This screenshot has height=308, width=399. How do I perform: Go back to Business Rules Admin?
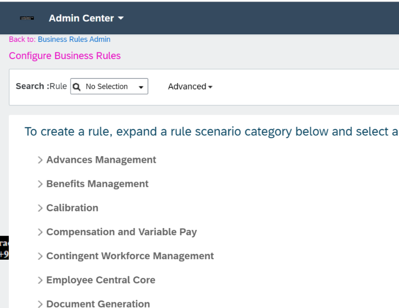pyautogui.click(x=74, y=39)
